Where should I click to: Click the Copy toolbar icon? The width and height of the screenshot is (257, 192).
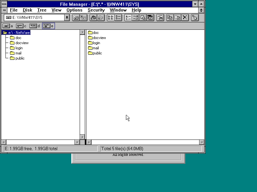[170, 18]
